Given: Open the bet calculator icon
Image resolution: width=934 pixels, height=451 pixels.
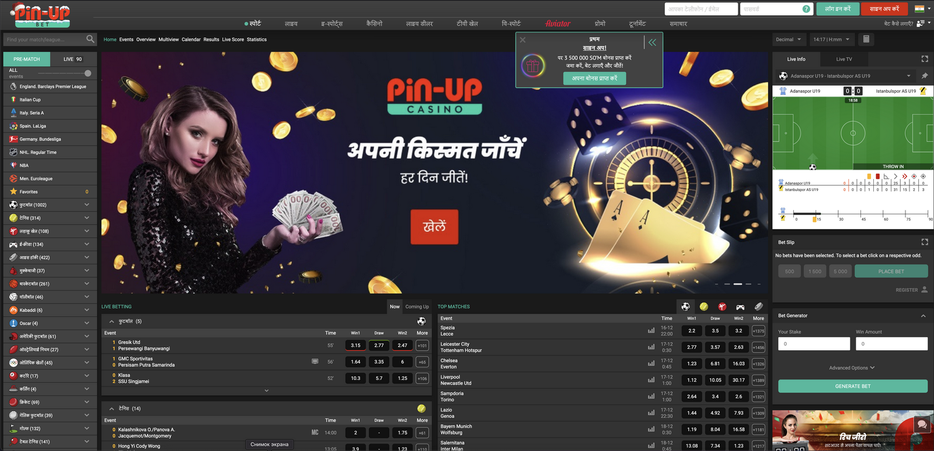Looking at the screenshot, I should tap(866, 39).
